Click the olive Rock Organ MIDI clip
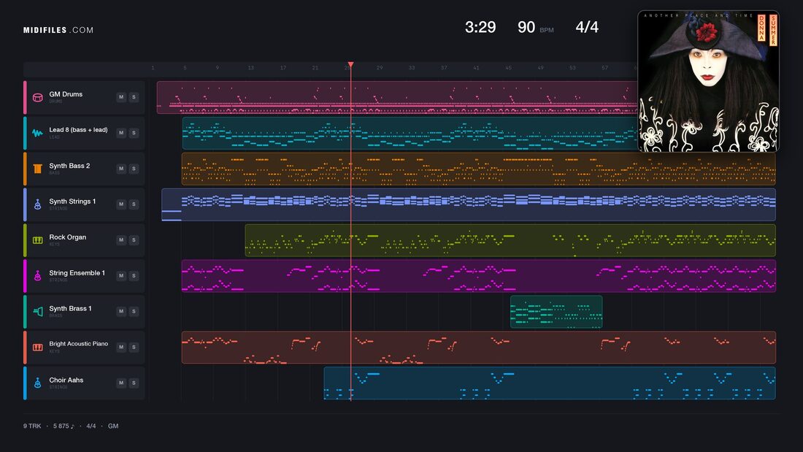Screen dimensions: 803x452 (x=510, y=240)
